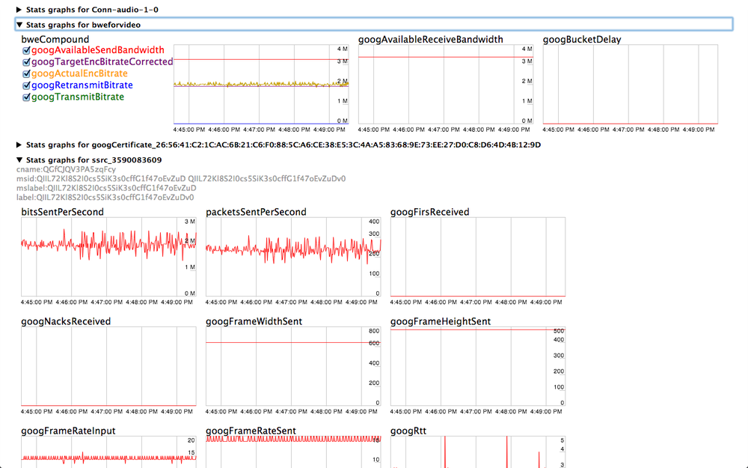Viewport: 748px width, 468px height.
Task: Select the green googTransmitBitrate legend text
Action: point(79,96)
